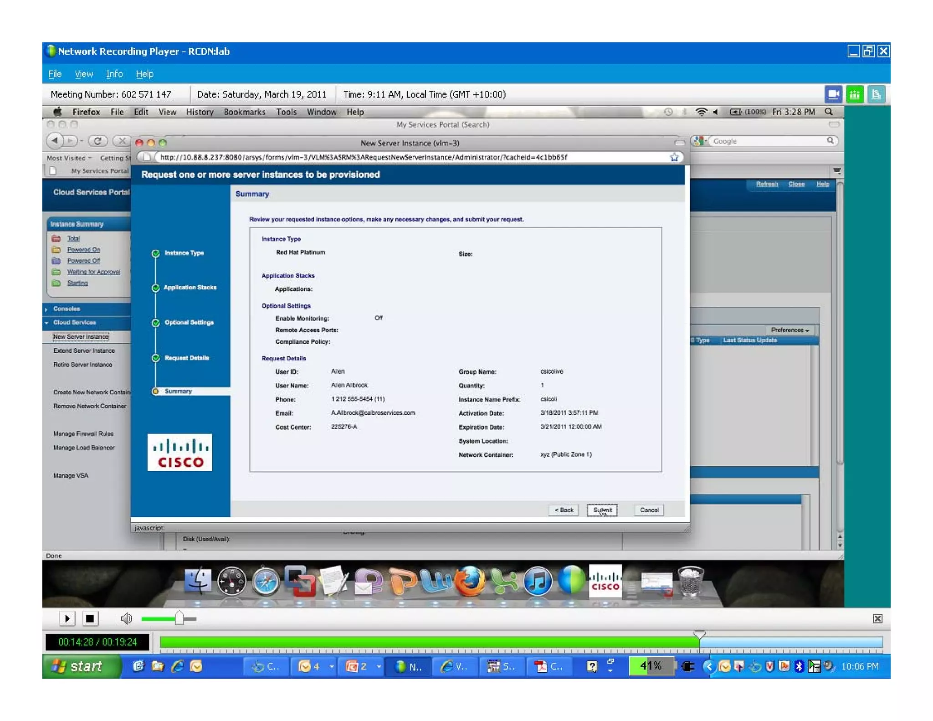This screenshot has width=933, height=721.
Task: Adjust the volume slider handle
Action: 179,618
